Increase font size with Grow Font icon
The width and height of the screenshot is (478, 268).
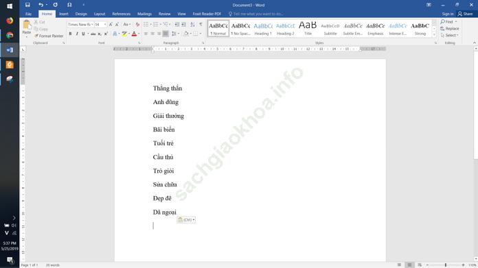pos(111,25)
